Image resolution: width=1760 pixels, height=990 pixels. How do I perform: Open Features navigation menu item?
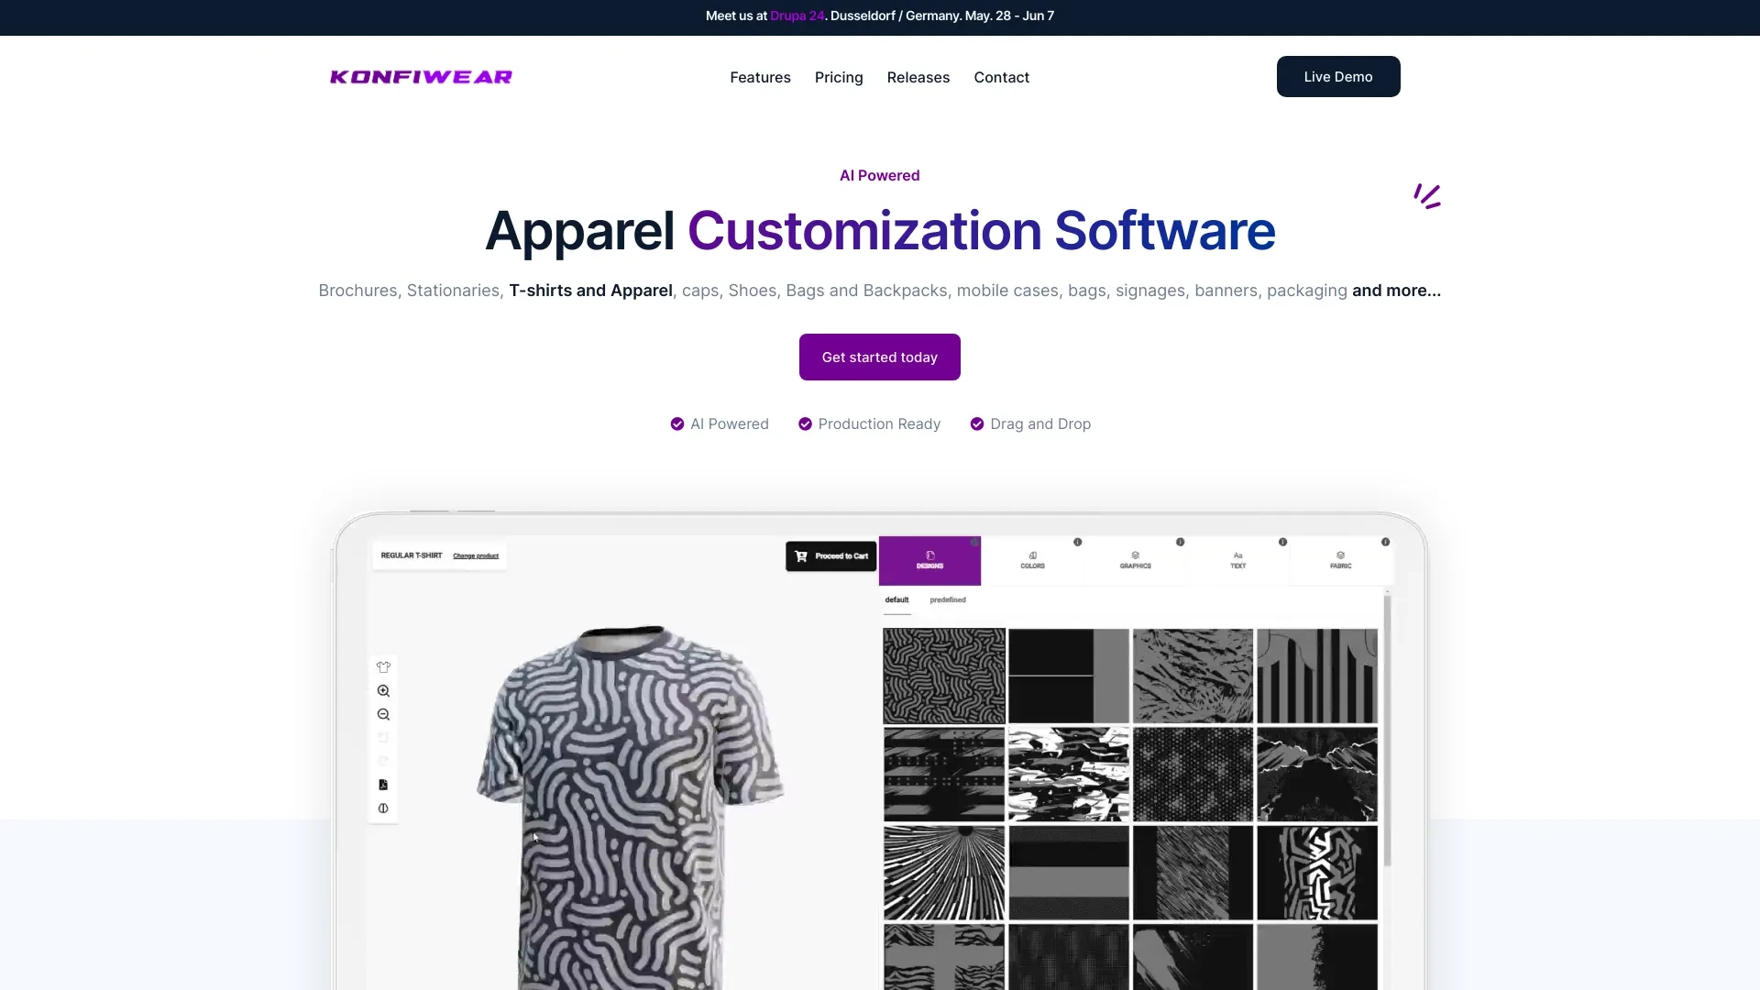coord(759,76)
